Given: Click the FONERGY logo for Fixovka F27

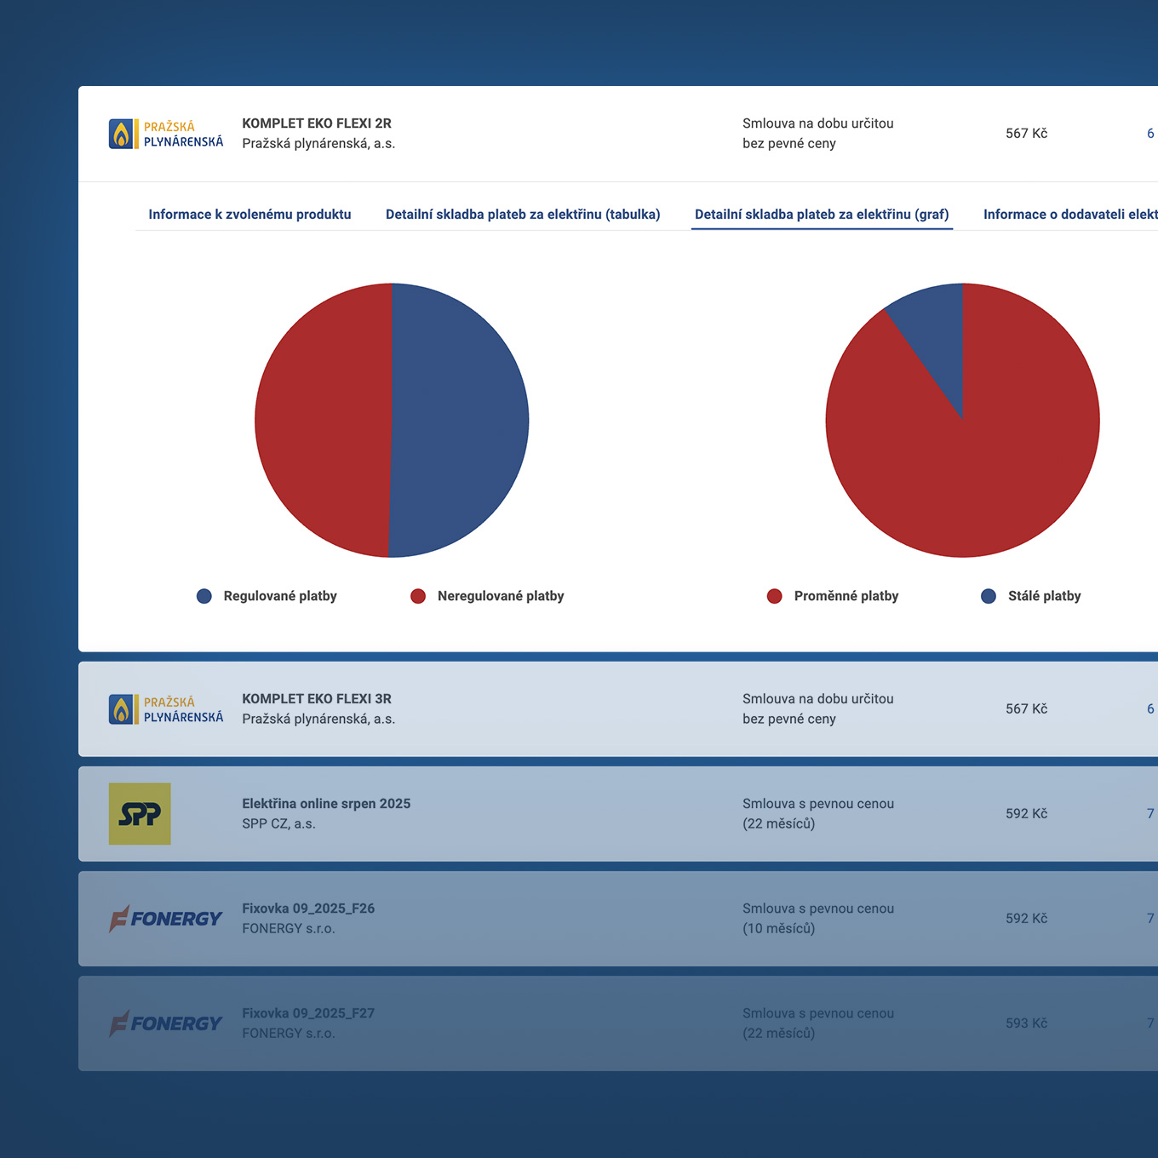Looking at the screenshot, I should 166,1023.
